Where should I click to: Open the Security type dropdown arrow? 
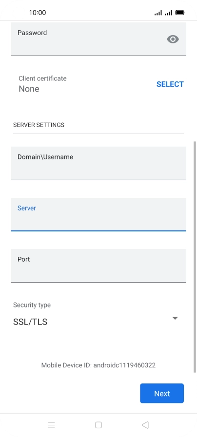coord(175,318)
